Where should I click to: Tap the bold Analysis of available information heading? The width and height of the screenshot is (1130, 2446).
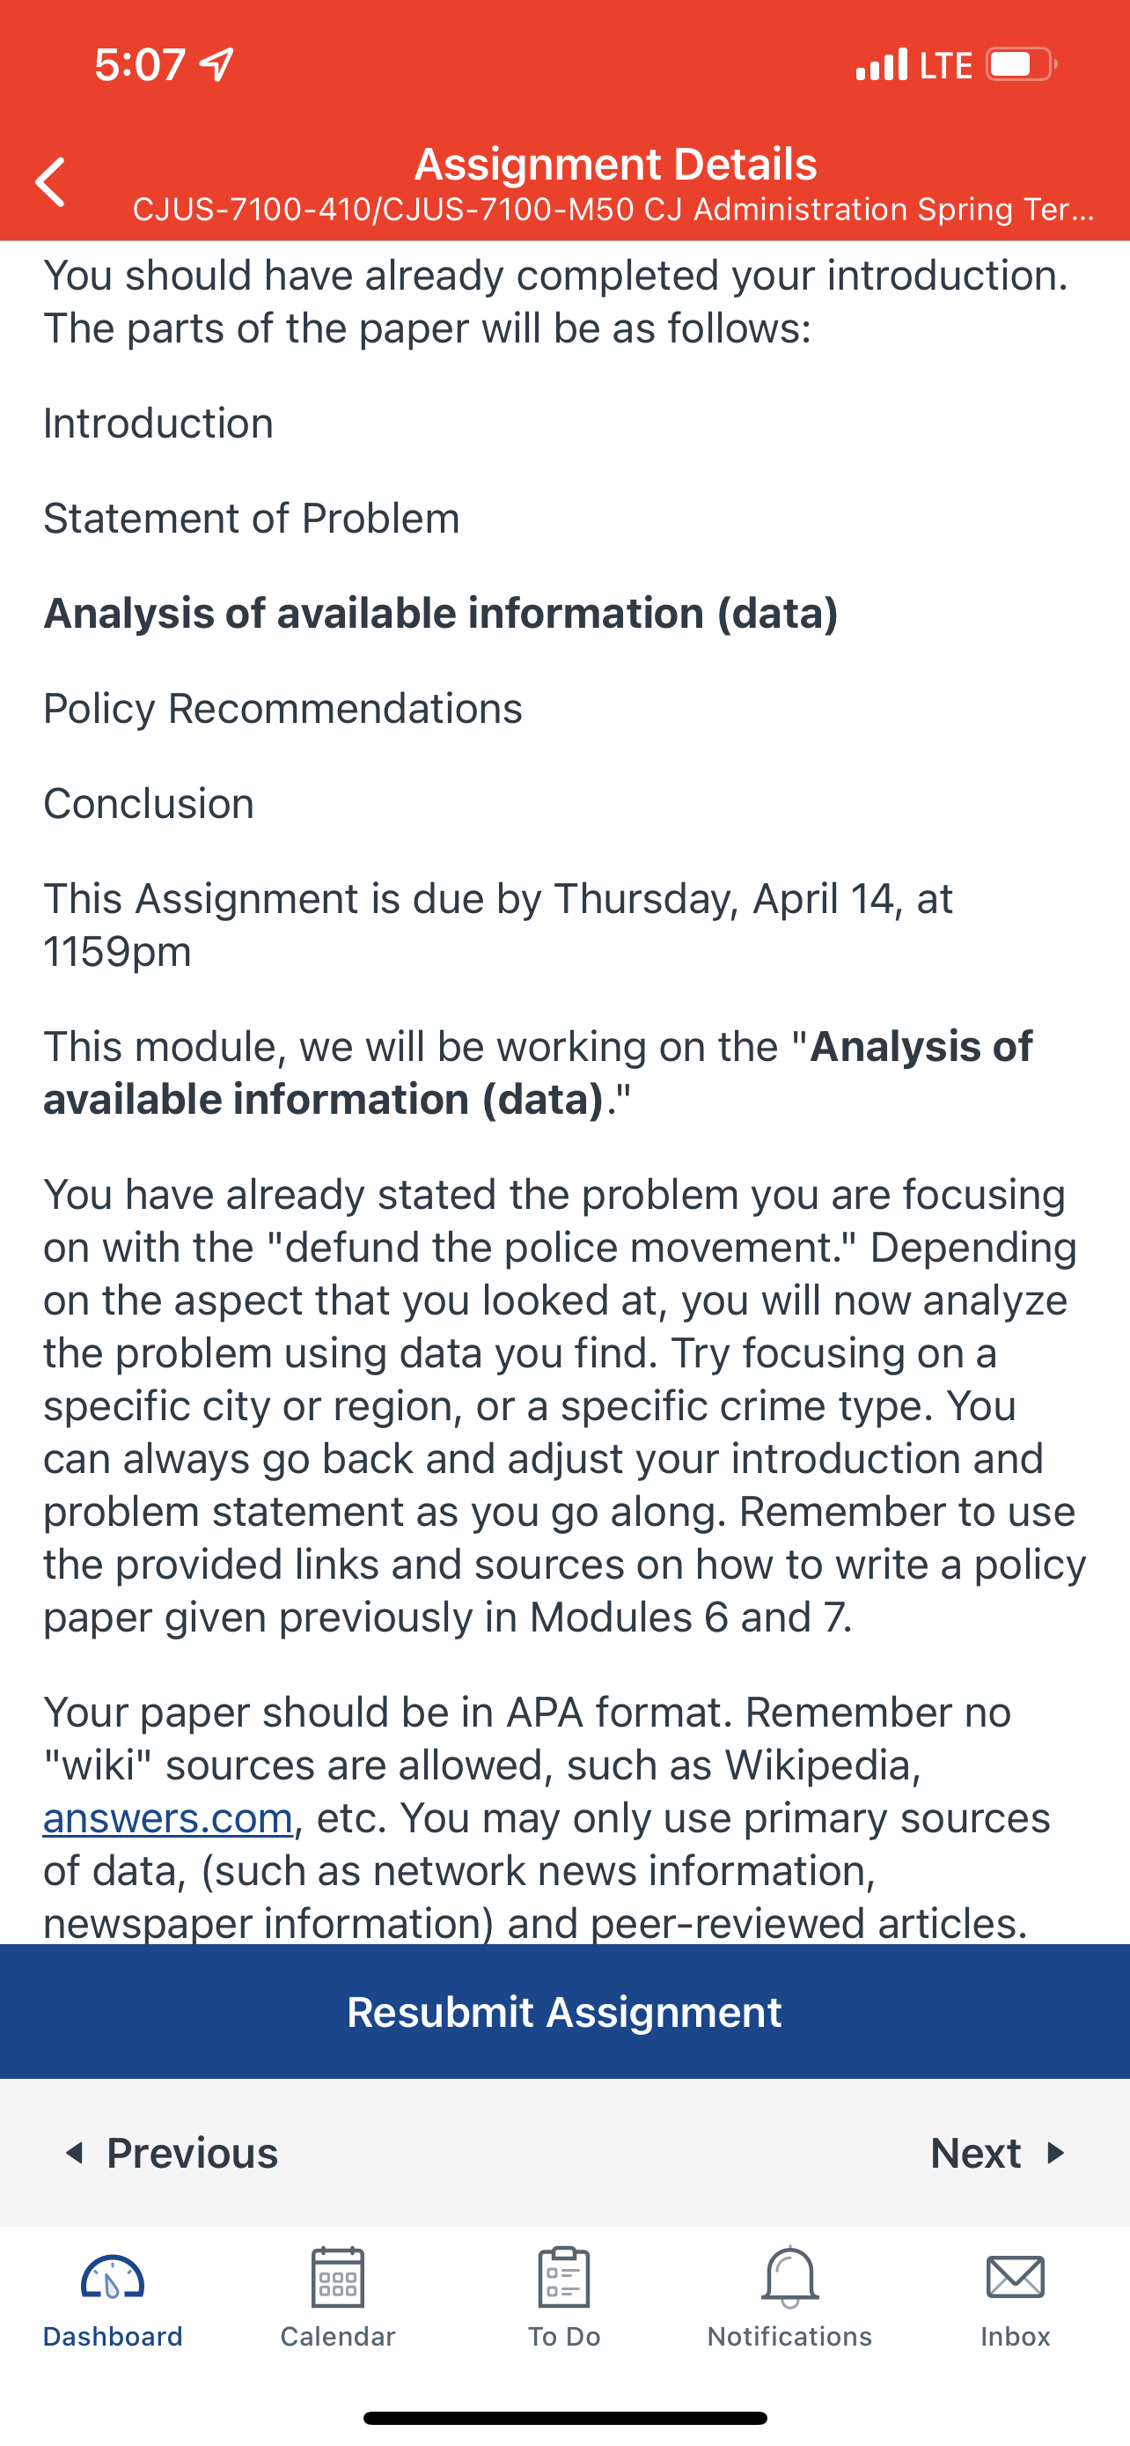click(441, 614)
